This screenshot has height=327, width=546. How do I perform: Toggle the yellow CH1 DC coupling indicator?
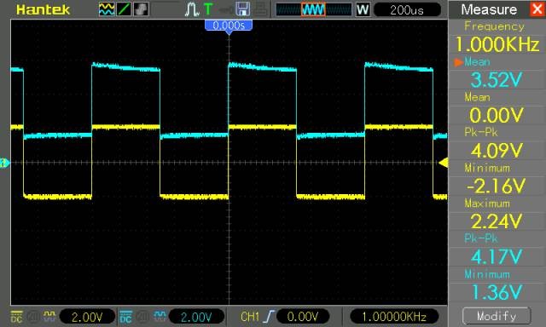16,317
